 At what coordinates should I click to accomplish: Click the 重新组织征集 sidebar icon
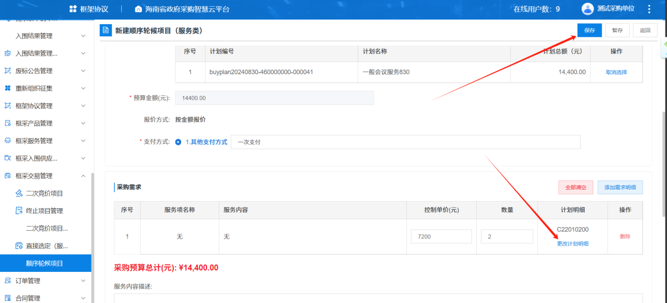8,88
